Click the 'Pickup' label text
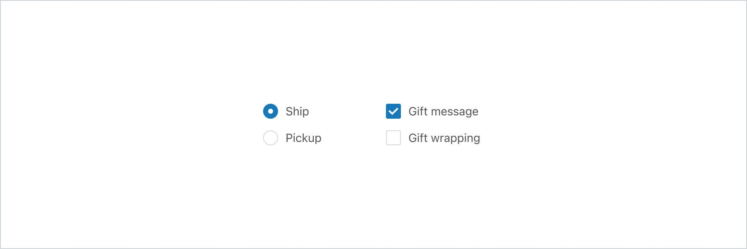Viewport: 747px width, 249px height. (x=303, y=138)
